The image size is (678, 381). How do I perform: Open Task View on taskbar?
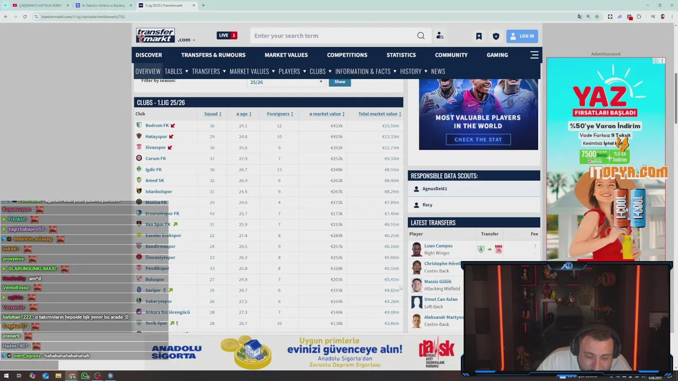[x=19, y=376]
